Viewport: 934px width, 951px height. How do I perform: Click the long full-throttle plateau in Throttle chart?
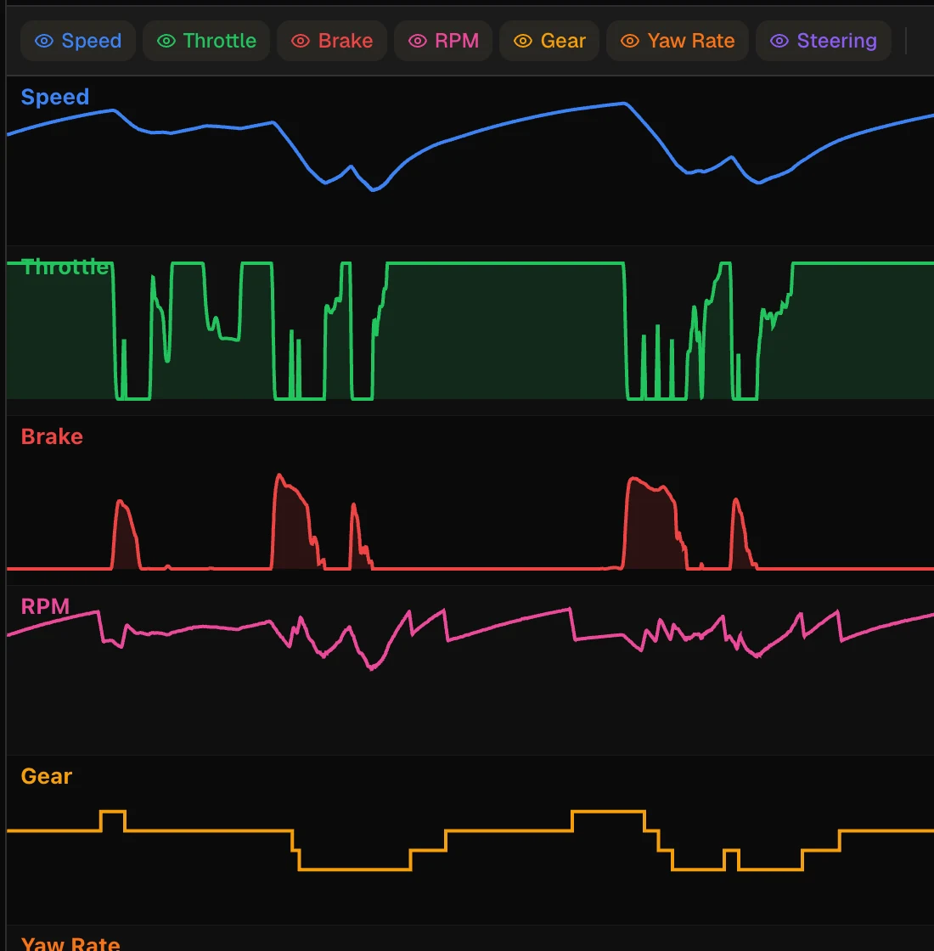(506, 263)
